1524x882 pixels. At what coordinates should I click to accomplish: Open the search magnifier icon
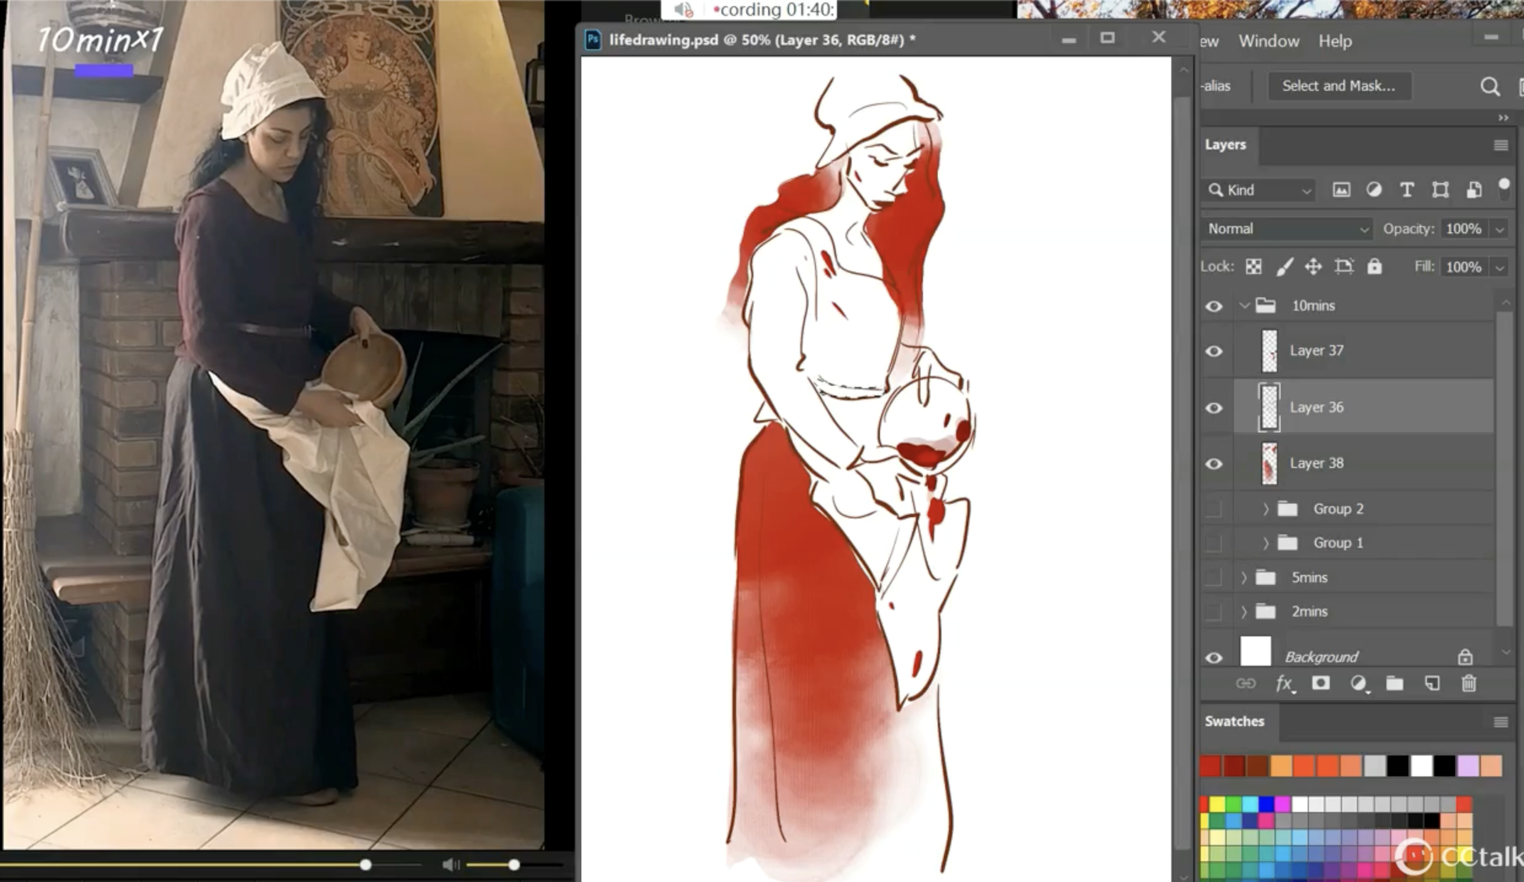(x=1490, y=87)
